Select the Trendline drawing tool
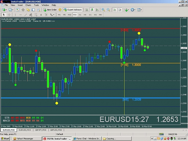The image size is (188, 141). 26,15
